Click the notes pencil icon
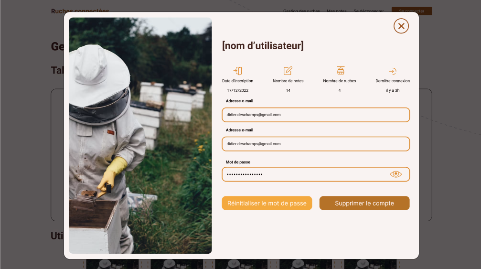The height and width of the screenshot is (269, 481). click(288, 71)
